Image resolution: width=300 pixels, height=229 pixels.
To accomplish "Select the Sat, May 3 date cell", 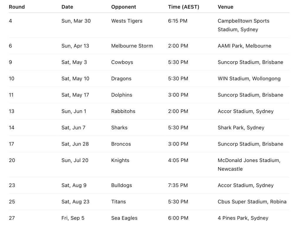I will point(74,62).
